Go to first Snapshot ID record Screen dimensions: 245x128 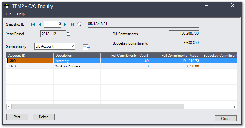coord(33,24)
